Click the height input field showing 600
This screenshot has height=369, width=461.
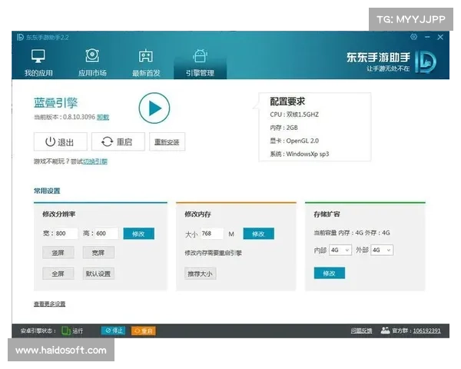coord(107,234)
